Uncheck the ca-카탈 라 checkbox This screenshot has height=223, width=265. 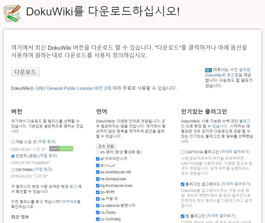tap(98, 199)
